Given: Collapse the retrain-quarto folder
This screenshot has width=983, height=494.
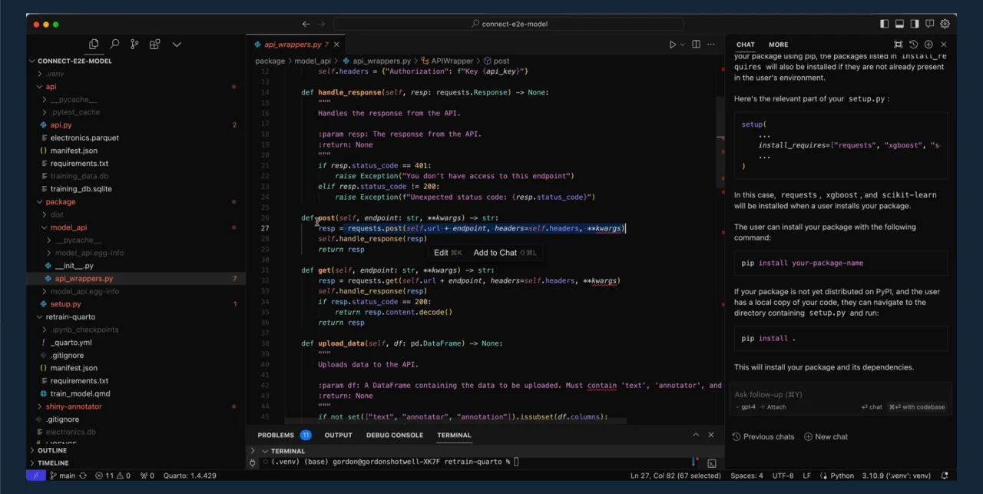Looking at the screenshot, I should point(70,317).
